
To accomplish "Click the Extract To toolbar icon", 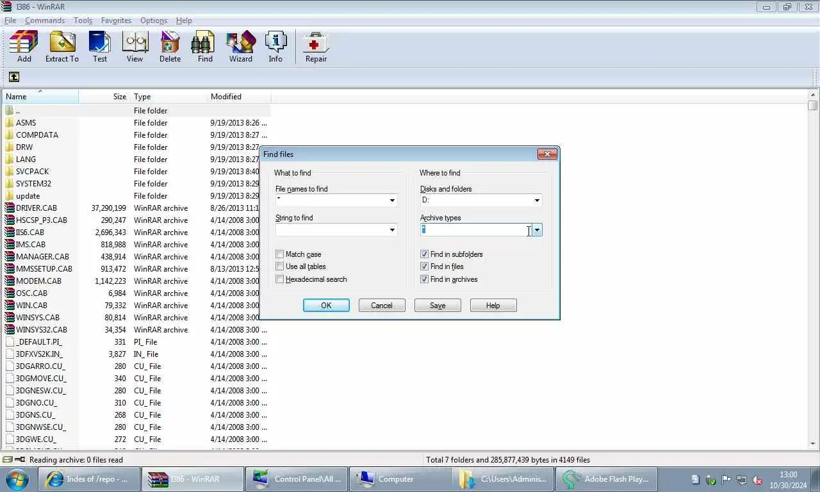I will pos(62,47).
